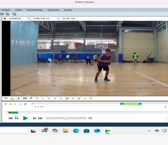Image resolution: width=168 pixels, height=145 pixels.
Task: Select the spotlight flashlight tool
Action: click(x=79, y=98)
